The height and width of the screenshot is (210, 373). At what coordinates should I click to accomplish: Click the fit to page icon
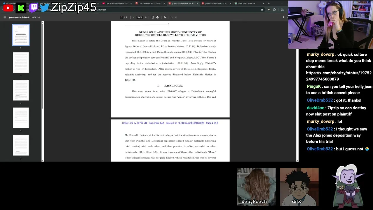pos(153,17)
